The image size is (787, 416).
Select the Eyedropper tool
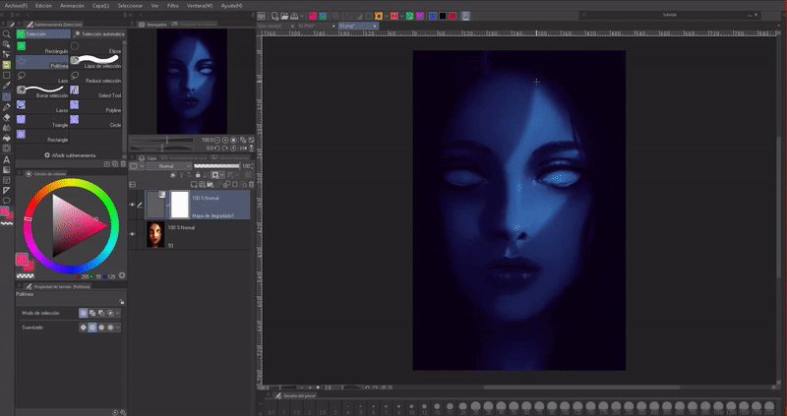(6, 86)
